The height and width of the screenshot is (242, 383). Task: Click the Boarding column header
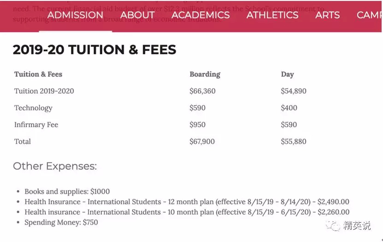[205, 74]
